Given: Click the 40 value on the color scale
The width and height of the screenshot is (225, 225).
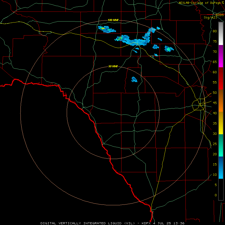Looking at the screenshot, I should [x=215, y=113].
